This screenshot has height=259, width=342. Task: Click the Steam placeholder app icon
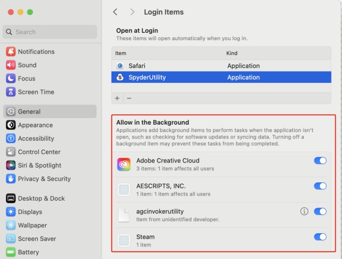[x=124, y=240]
